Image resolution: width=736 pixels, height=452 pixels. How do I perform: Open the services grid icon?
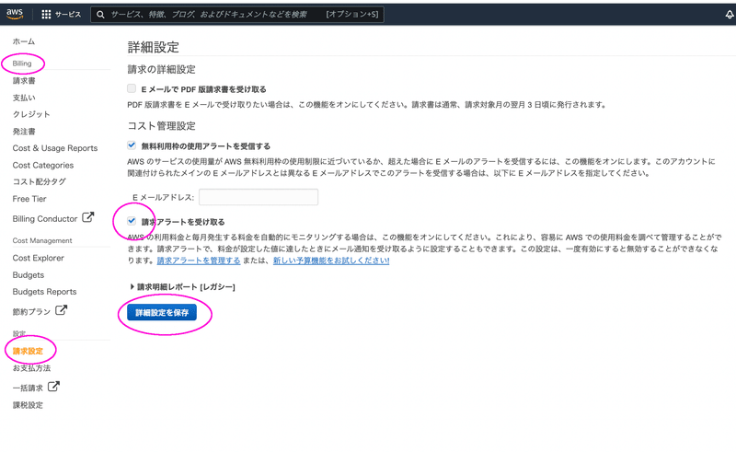46,15
